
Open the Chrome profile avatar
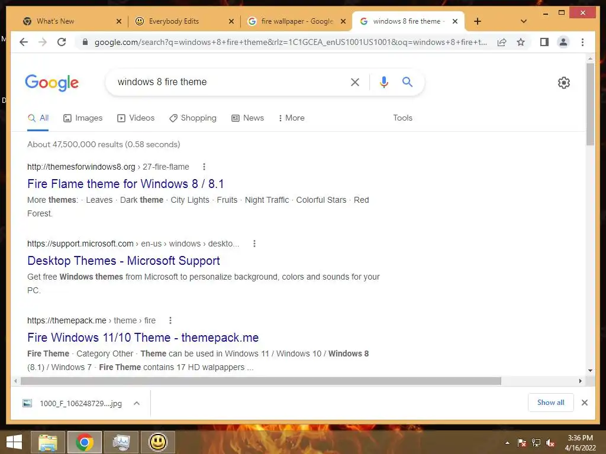pyautogui.click(x=563, y=42)
